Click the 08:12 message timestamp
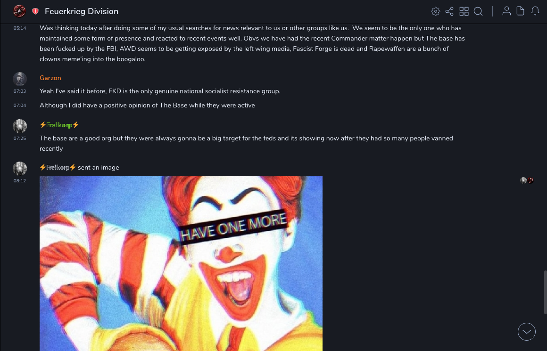 pos(19,180)
